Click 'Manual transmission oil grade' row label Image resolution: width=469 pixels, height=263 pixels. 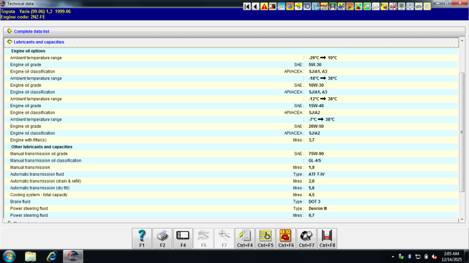click(39, 154)
